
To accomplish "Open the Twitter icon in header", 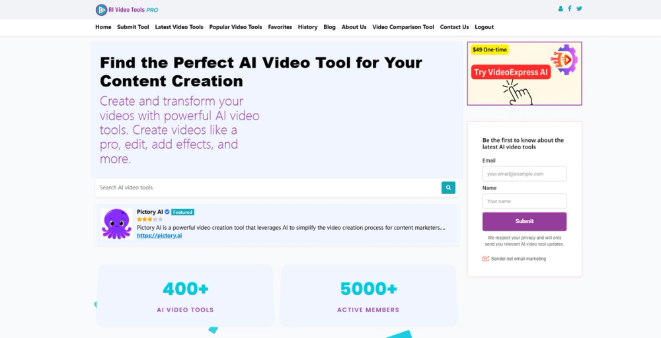I will [x=579, y=9].
